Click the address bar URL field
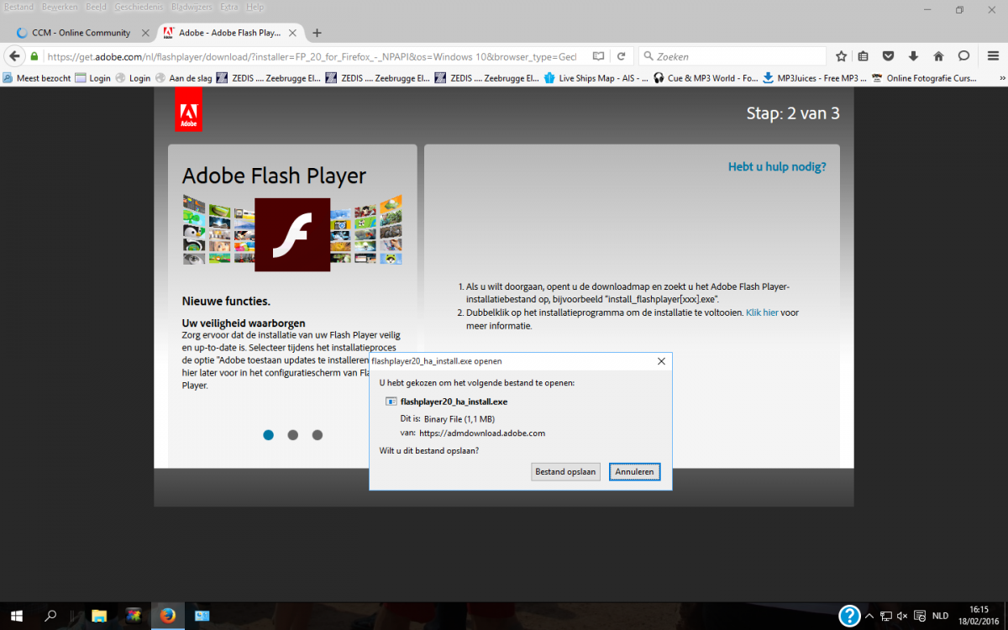The image size is (1008, 630). (x=311, y=56)
